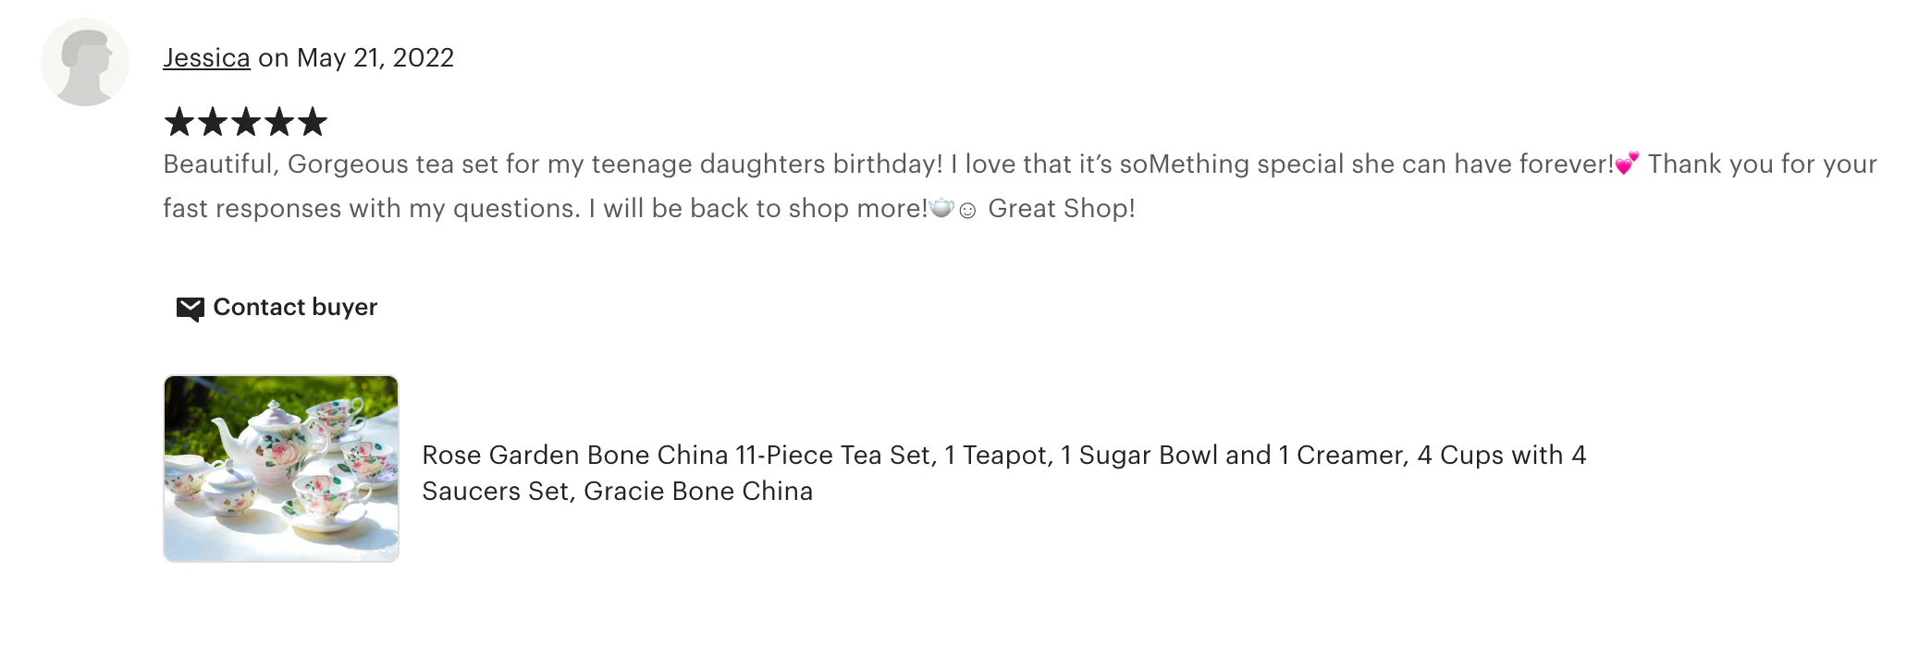Click "Saucers Set, Gracie Bone China" title line
This screenshot has height=645, width=1931.
point(617,492)
